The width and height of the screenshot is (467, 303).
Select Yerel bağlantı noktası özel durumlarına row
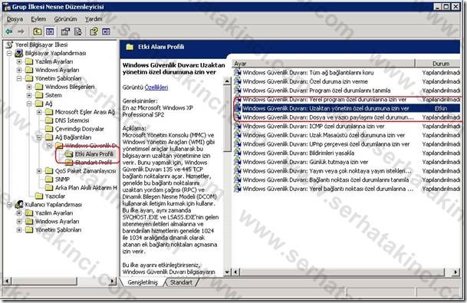[347, 189]
